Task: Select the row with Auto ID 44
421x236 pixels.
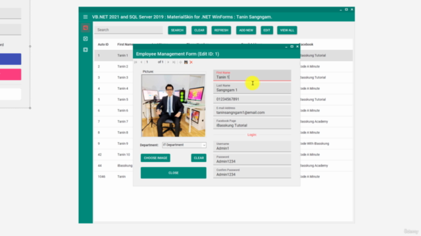Action: 223,165
